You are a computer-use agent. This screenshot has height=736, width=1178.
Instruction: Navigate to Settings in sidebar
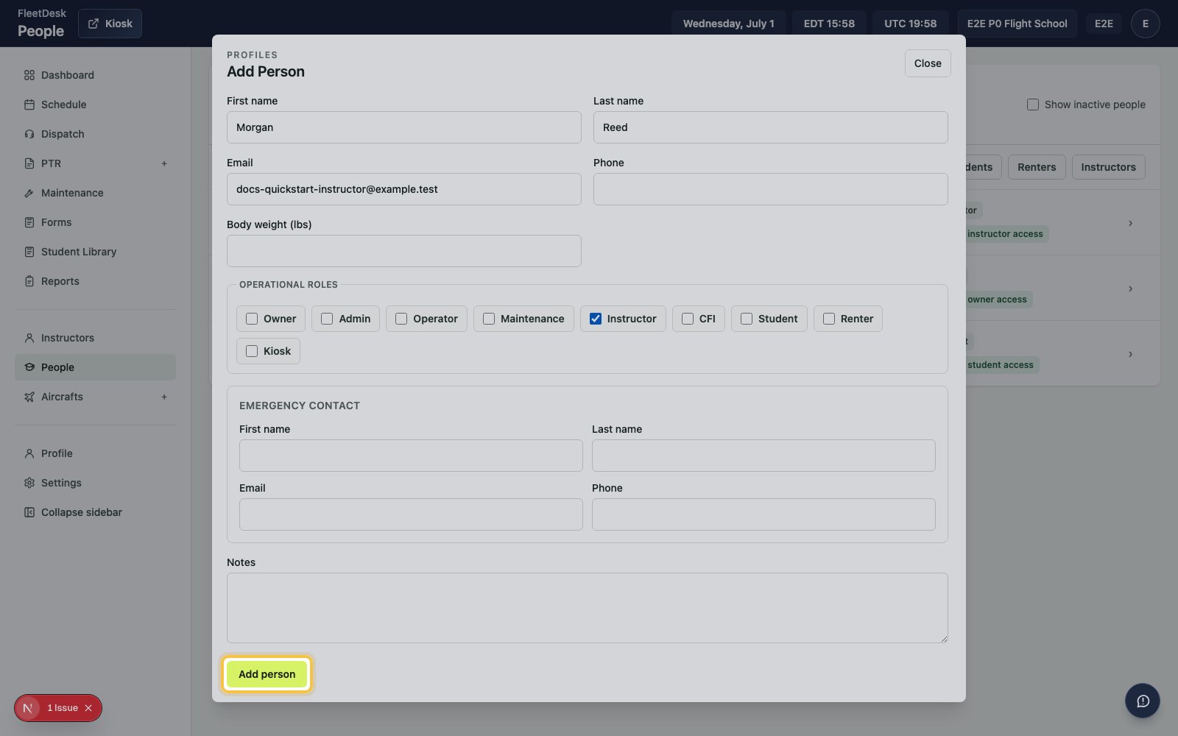tap(95, 483)
